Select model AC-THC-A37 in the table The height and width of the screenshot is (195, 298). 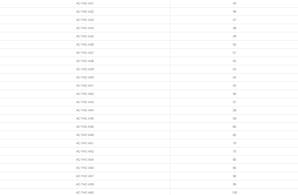point(85,53)
